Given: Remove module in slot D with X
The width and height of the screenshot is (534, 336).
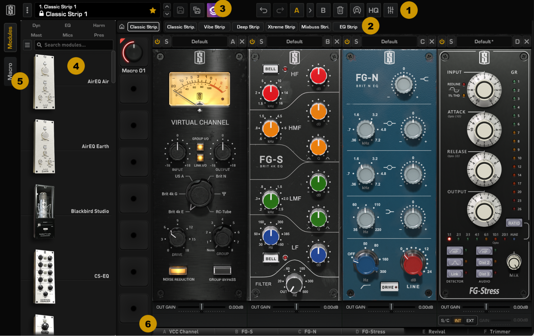Looking at the screenshot, I should click(527, 42).
